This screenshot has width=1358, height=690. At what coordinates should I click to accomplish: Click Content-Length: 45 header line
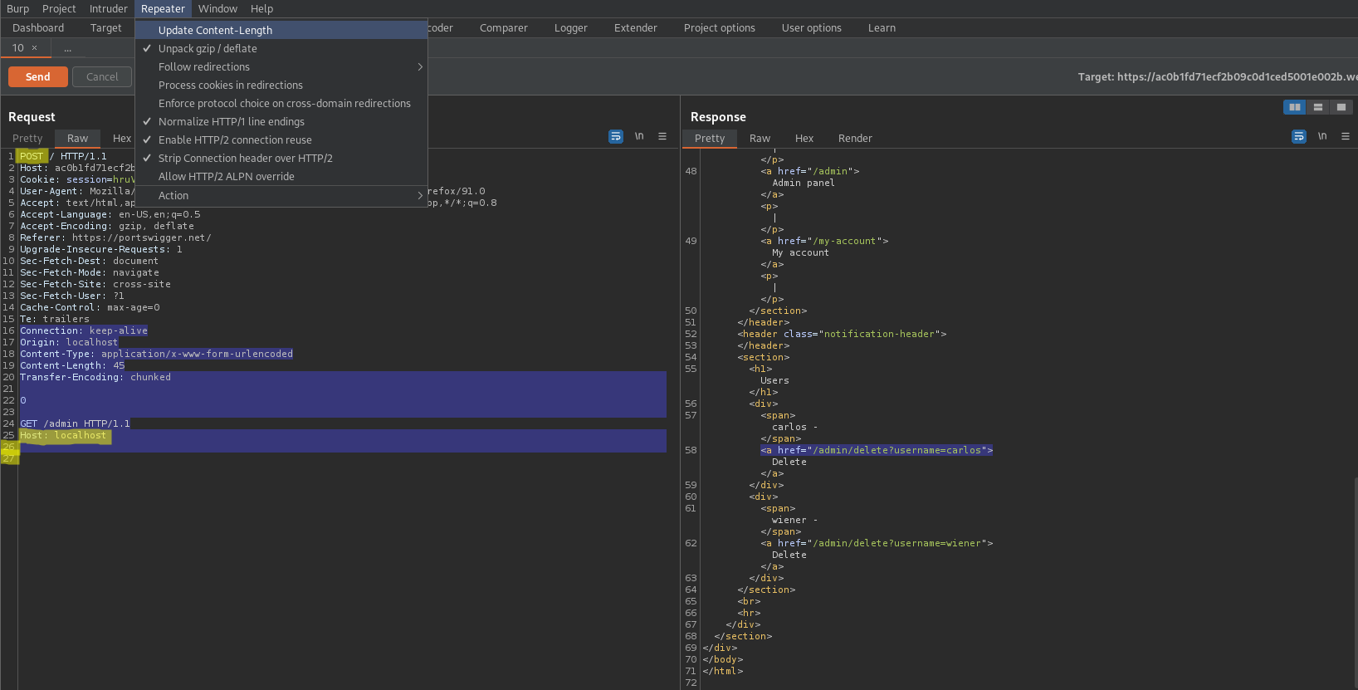(x=72, y=365)
